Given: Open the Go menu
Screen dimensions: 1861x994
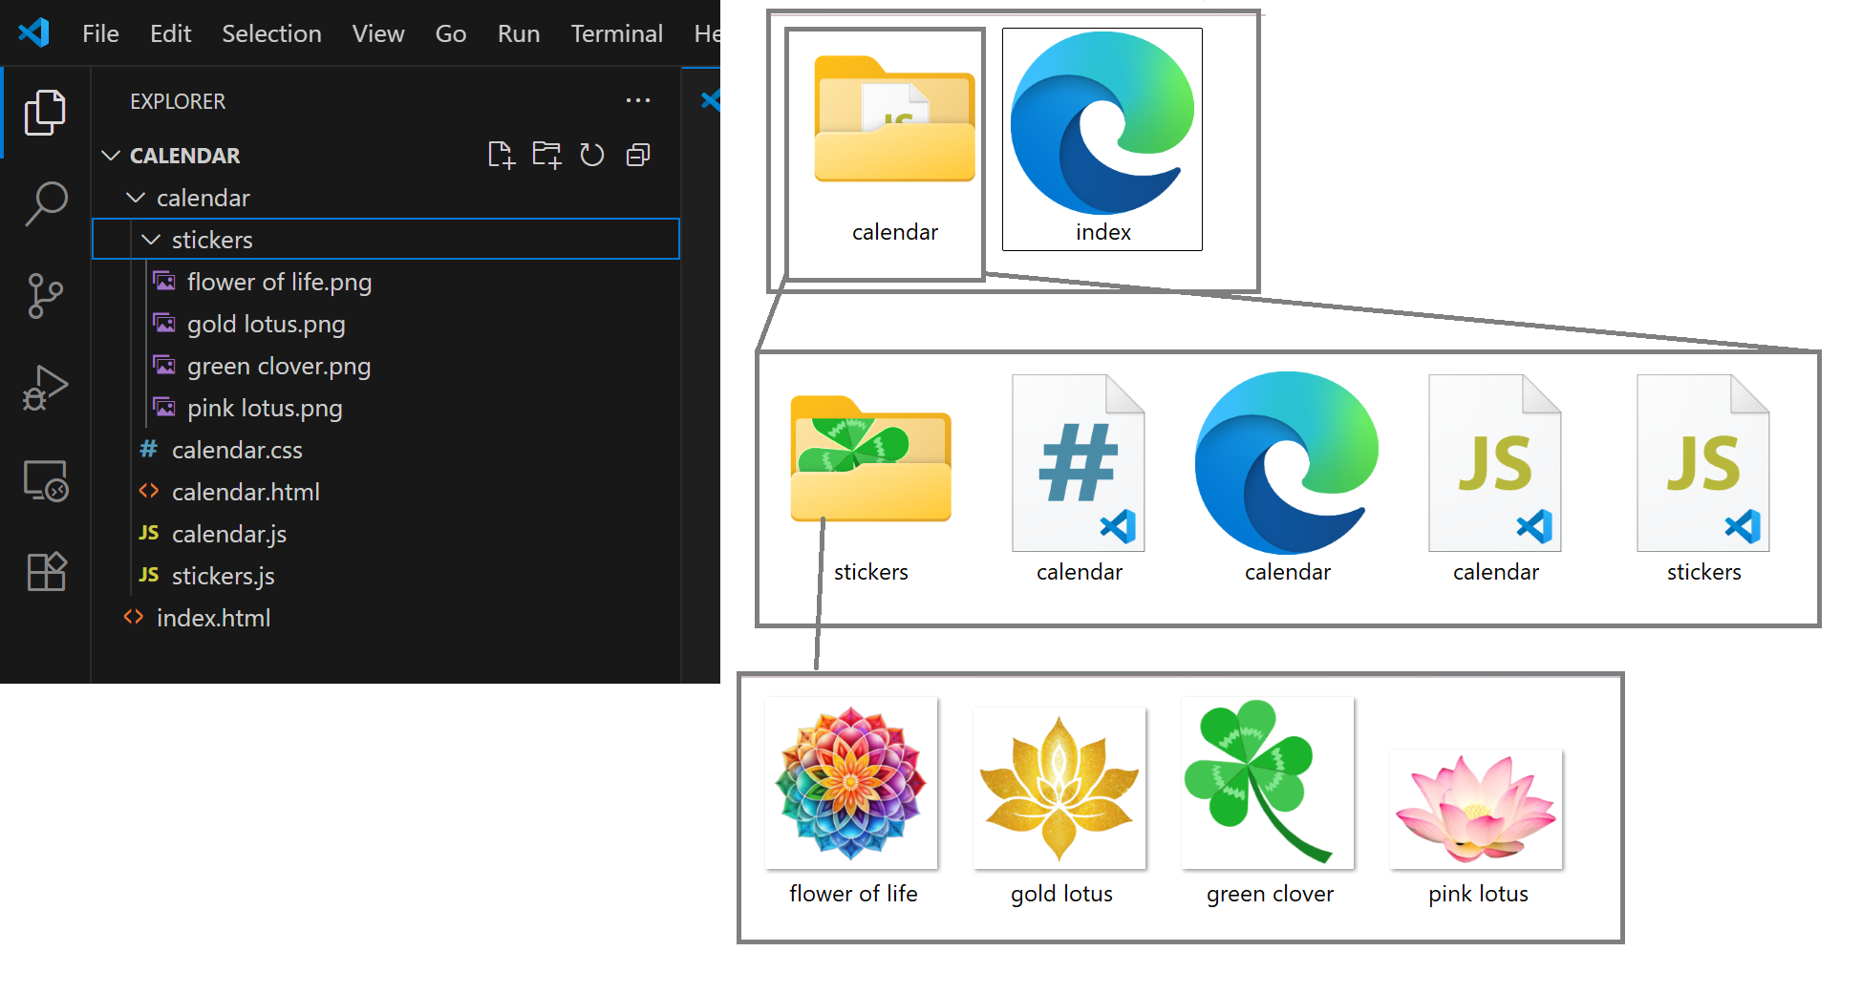Looking at the screenshot, I should click(x=451, y=33).
